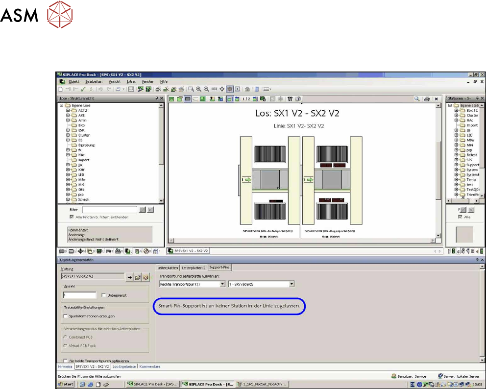Expand the LED folder in Lose tree

[x=68, y=175]
